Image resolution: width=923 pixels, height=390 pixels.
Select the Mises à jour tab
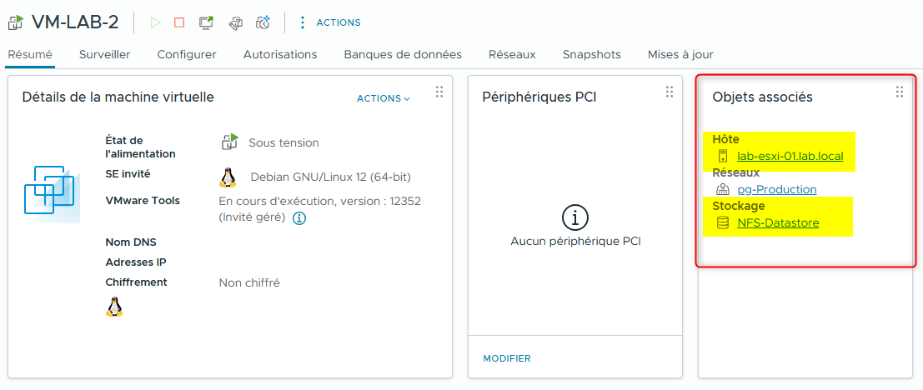pyautogui.click(x=680, y=55)
